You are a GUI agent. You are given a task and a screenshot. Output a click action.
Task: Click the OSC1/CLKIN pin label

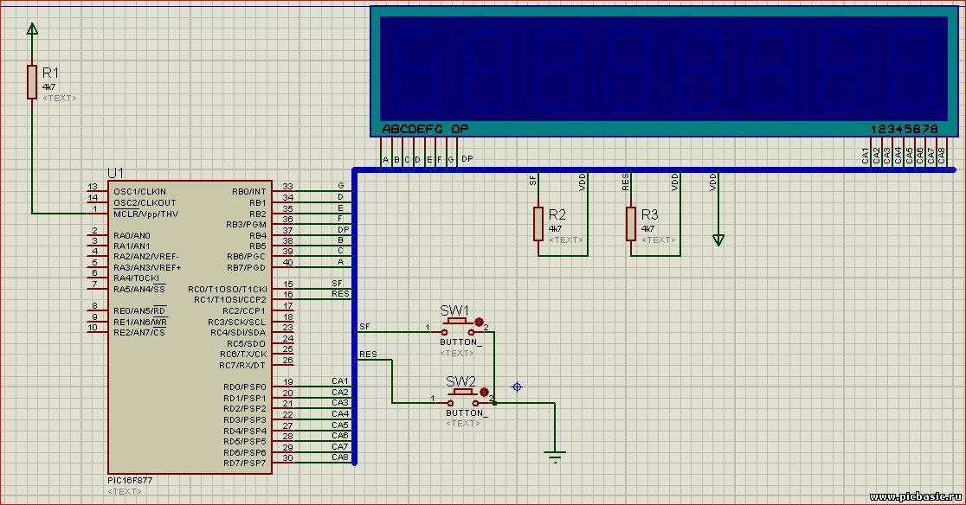coord(139,191)
